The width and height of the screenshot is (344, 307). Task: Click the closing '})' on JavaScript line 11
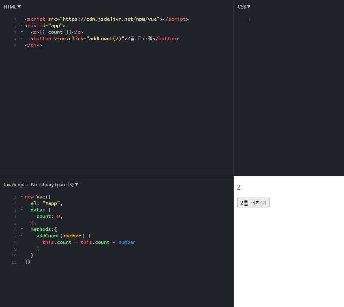(x=28, y=262)
